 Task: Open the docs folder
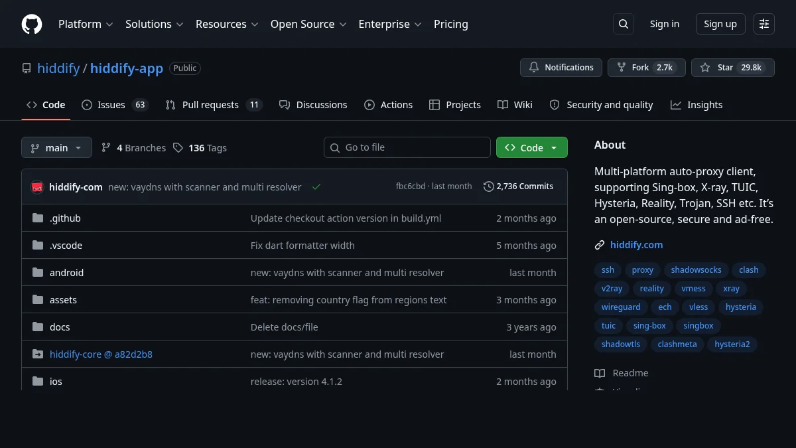[60, 327]
